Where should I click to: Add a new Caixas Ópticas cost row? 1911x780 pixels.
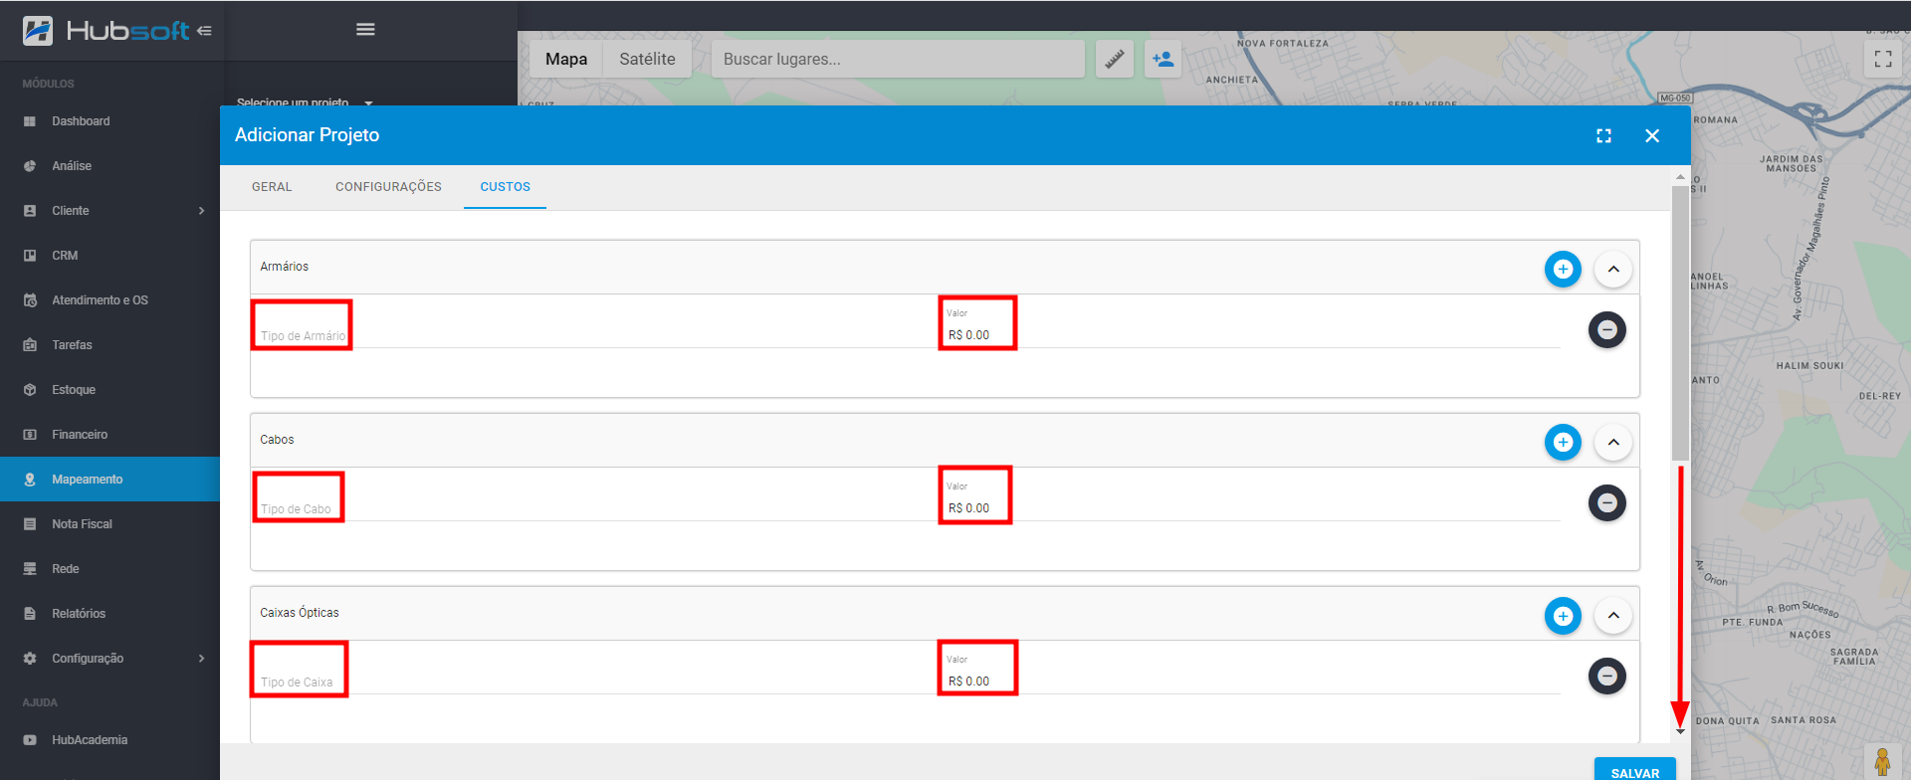click(1563, 615)
